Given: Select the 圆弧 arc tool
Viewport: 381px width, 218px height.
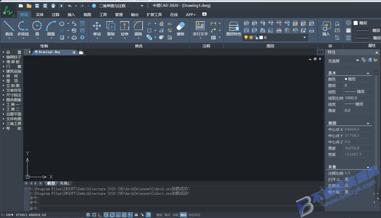Looking at the screenshot, I should [x=51, y=28].
